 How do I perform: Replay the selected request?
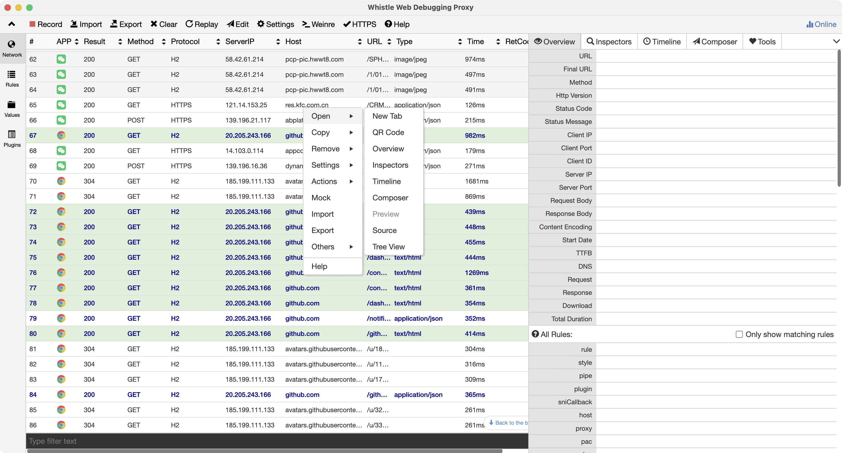pyautogui.click(x=202, y=24)
